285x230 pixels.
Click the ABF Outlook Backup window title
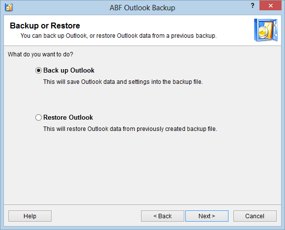tap(142, 8)
